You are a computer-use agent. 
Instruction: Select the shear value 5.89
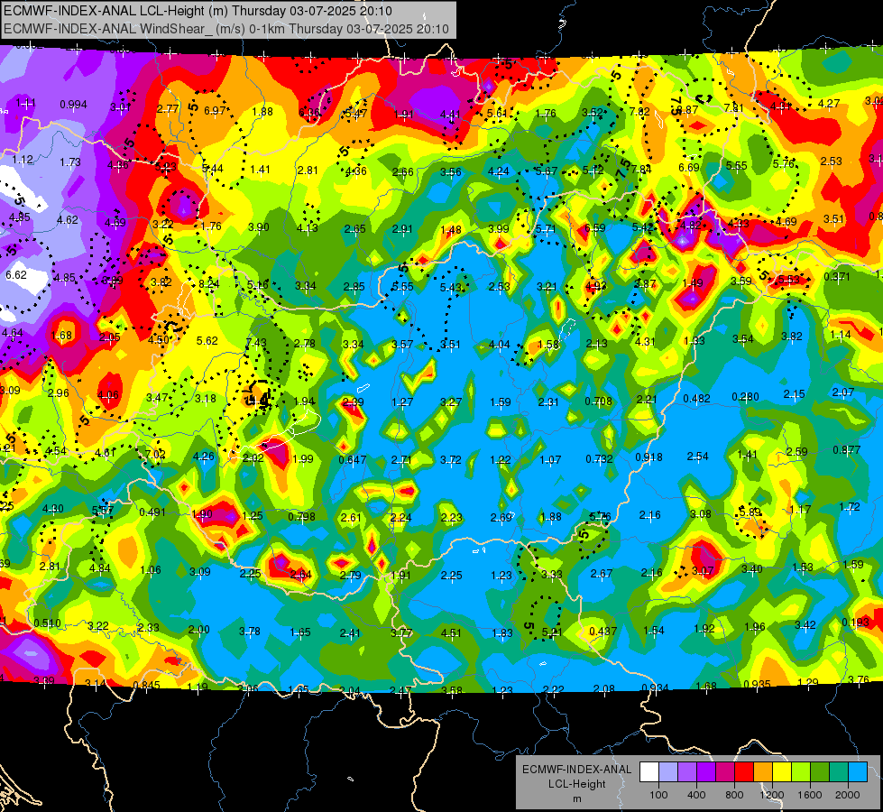click(750, 512)
